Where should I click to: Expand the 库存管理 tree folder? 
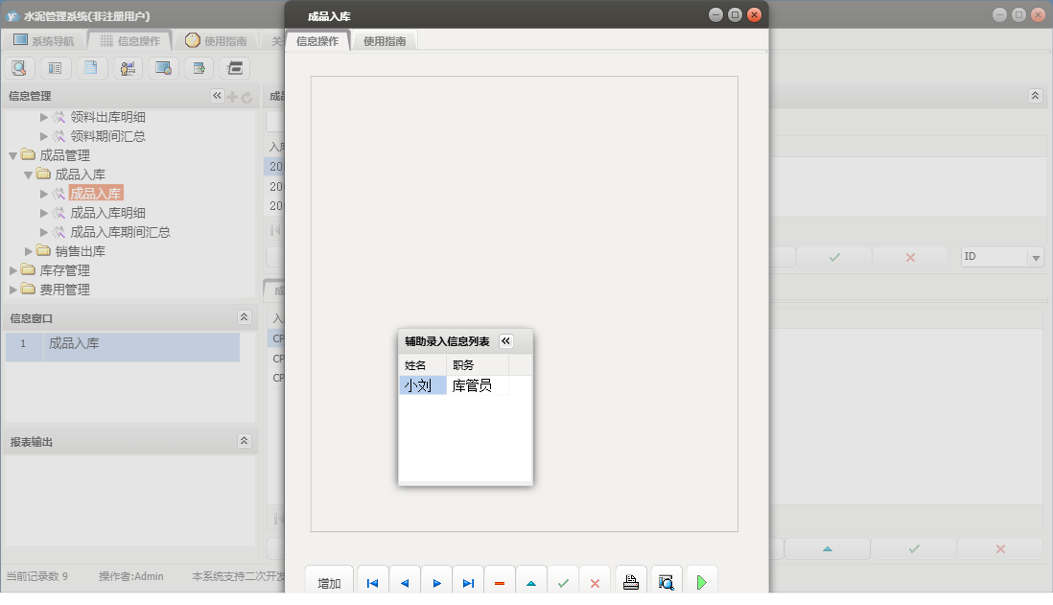tap(13, 270)
